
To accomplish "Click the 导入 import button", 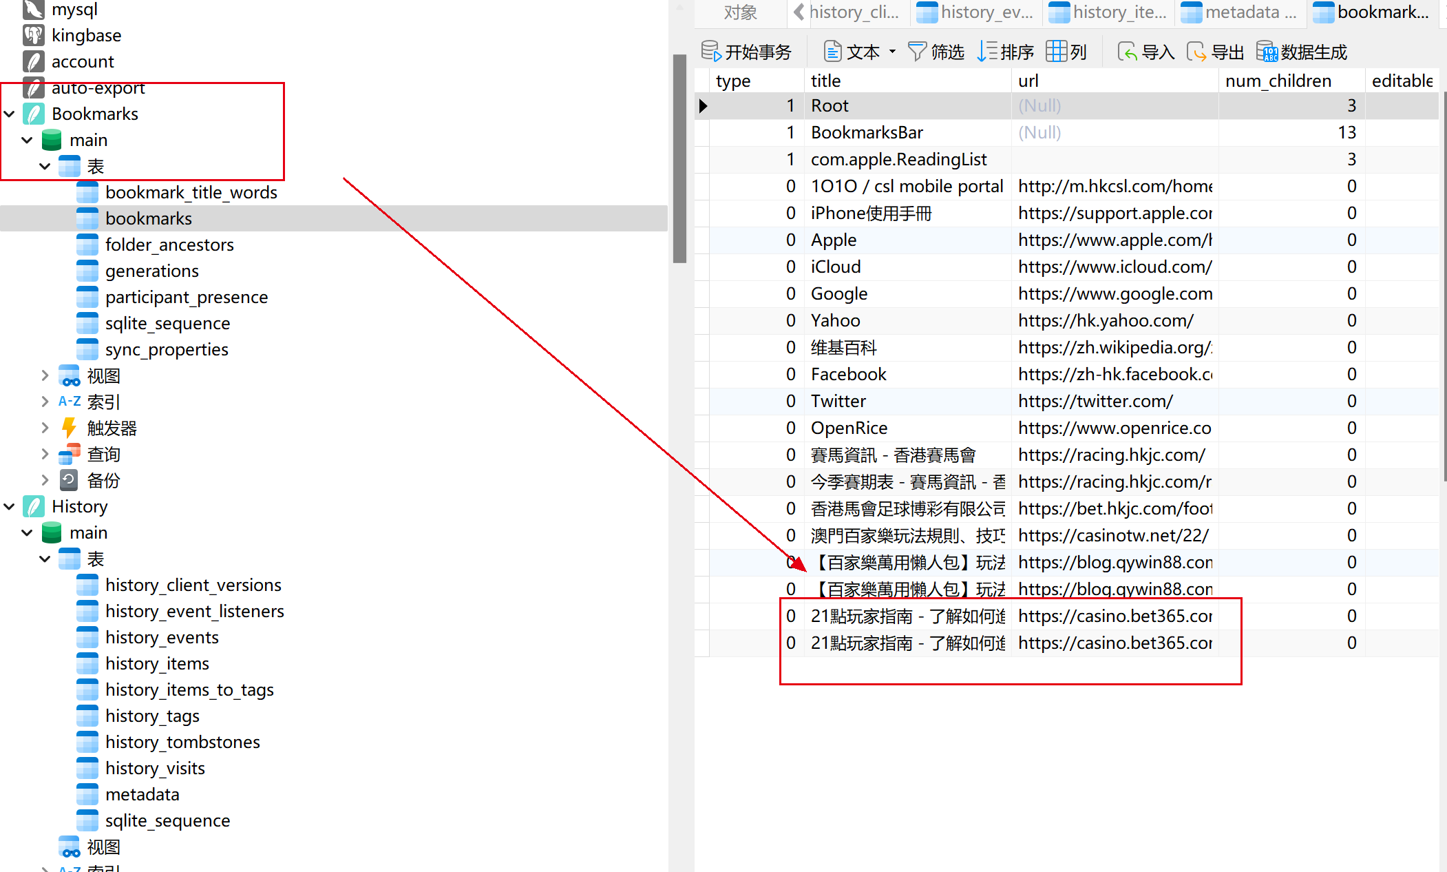I will [1146, 52].
